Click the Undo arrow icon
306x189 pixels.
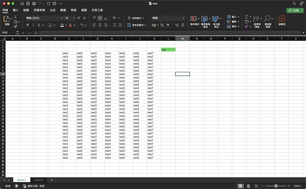[40, 4]
